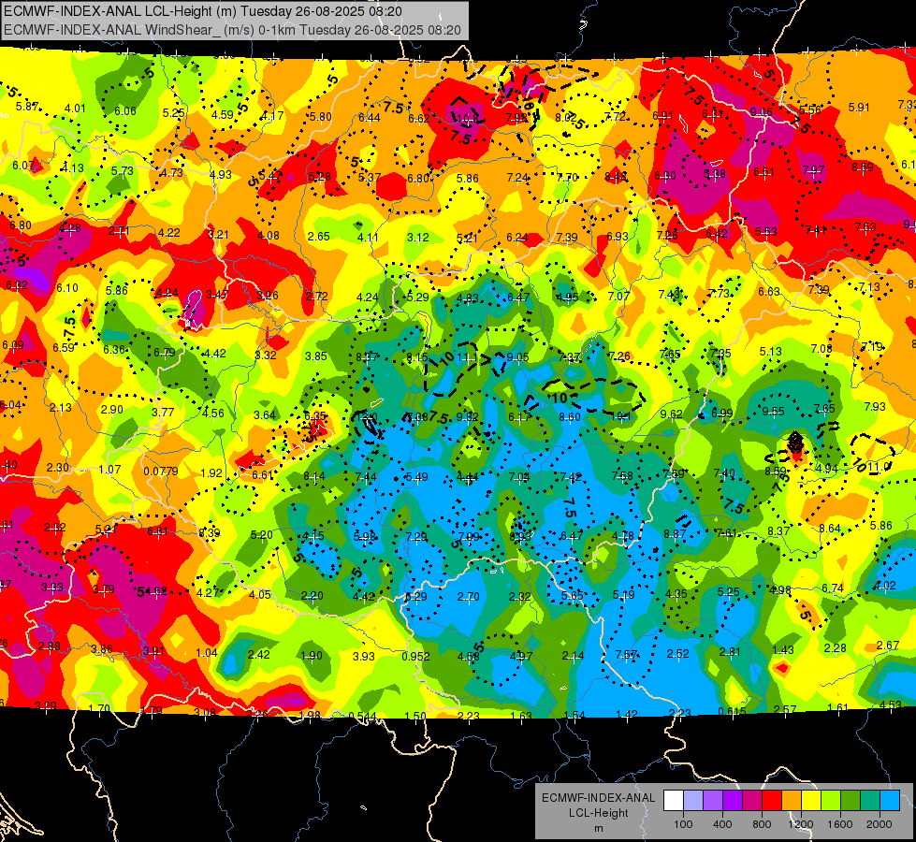
Task: Click the magenta legend swatch above 800
Action: (x=752, y=801)
